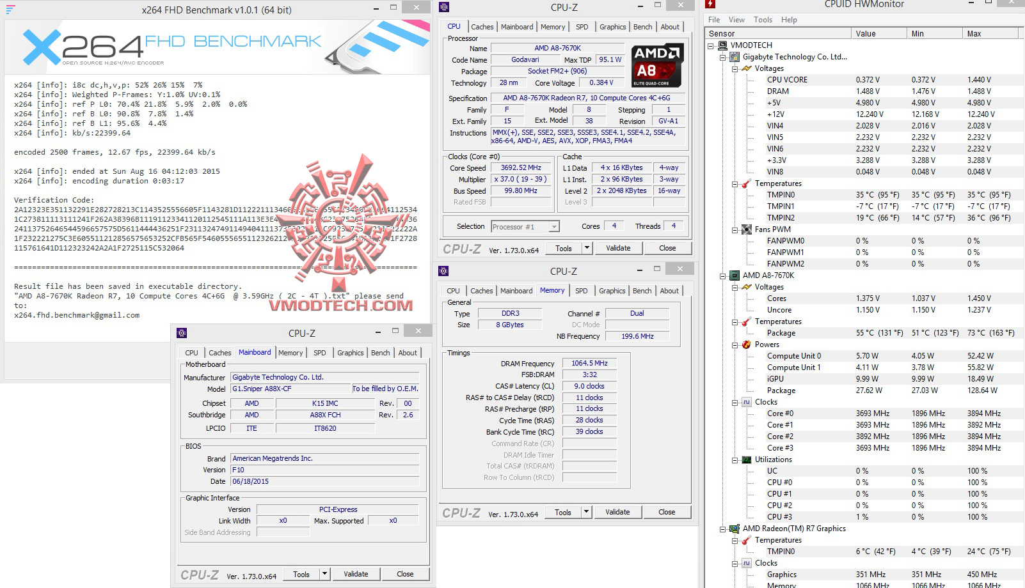This screenshot has height=588, width=1025.
Task: Click the VMODTECH computer icon in HWMonitor
Action: [722, 45]
